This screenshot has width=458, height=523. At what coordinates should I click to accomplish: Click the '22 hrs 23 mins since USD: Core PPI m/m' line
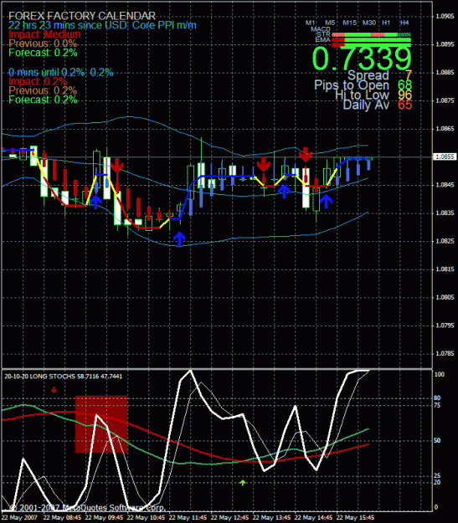point(102,25)
